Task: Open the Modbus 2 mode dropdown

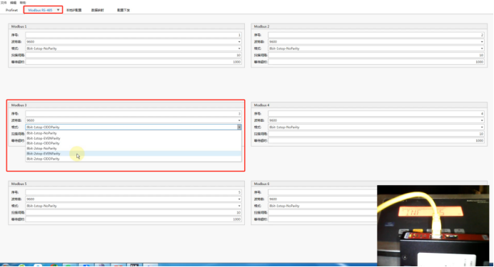Action: pos(376,48)
